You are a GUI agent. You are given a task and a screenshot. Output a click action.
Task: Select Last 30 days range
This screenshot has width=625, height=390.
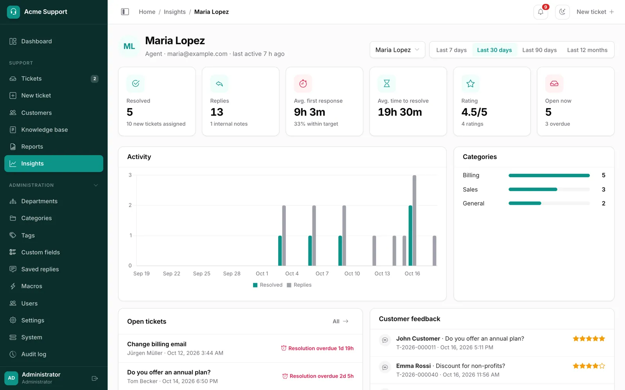494,50
